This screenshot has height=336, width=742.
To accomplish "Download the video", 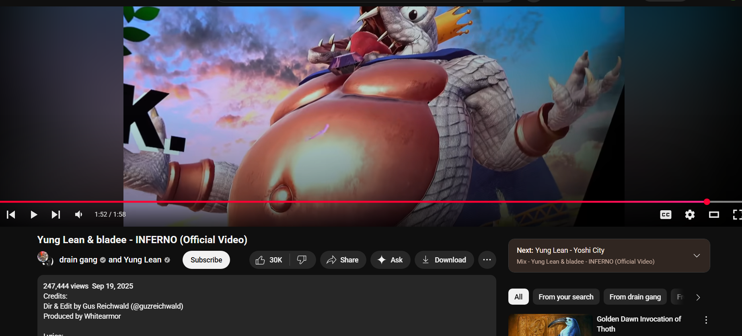I will coord(444,260).
